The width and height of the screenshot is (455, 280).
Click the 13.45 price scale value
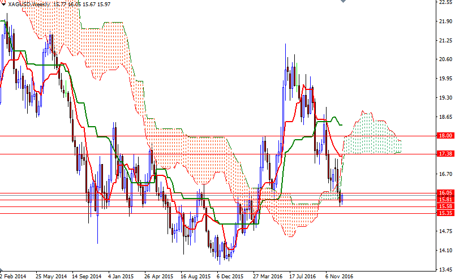pyautogui.click(x=446, y=270)
